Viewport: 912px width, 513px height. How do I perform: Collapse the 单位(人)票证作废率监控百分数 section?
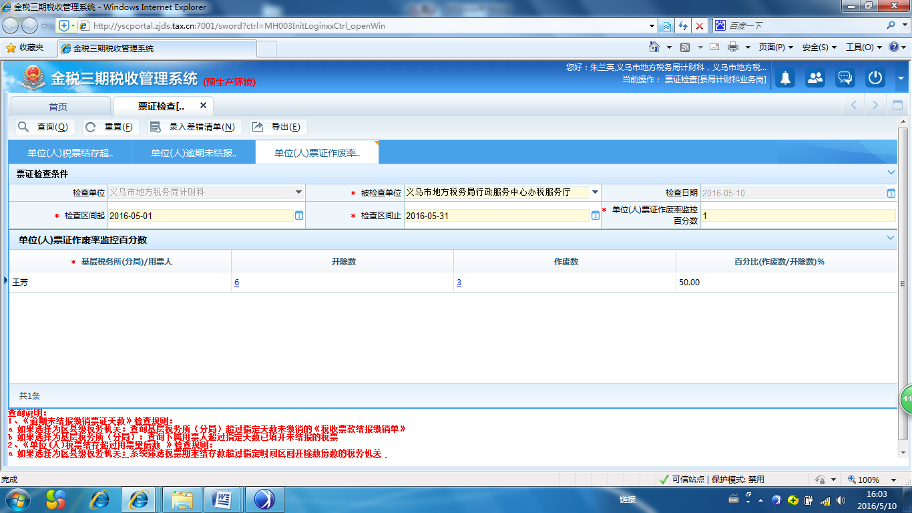click(x=891, y=238)
